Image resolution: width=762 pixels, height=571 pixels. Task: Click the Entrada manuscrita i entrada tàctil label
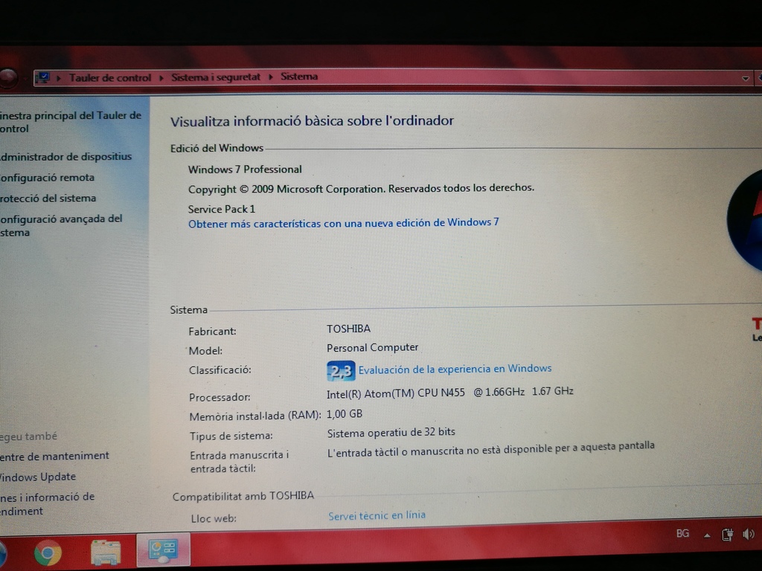pyautogui.click(x=239, y=462)
